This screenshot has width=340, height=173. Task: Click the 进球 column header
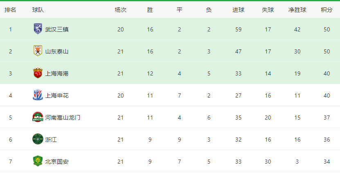click(238, 10)
